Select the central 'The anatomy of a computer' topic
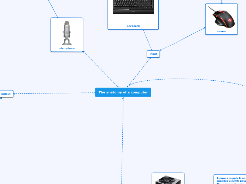 point(123,92)
